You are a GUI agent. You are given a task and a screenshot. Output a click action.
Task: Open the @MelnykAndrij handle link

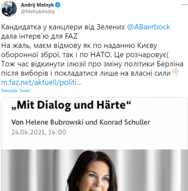(38, 12)
